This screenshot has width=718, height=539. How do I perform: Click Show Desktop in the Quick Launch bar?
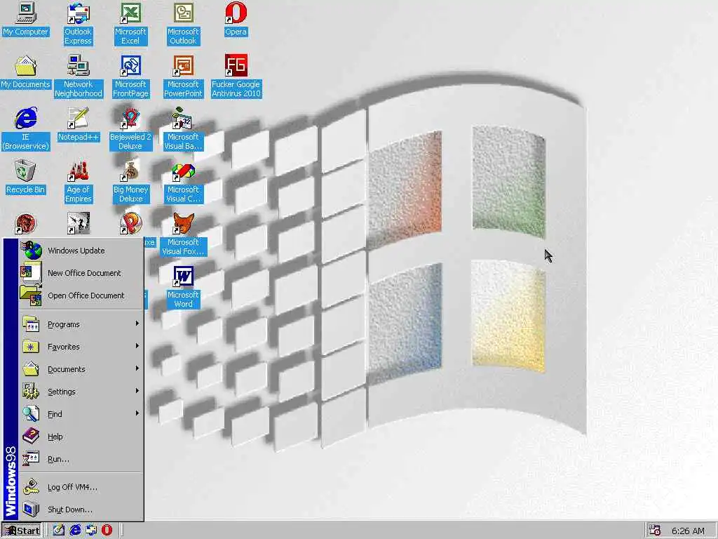[x=58, y=531]
